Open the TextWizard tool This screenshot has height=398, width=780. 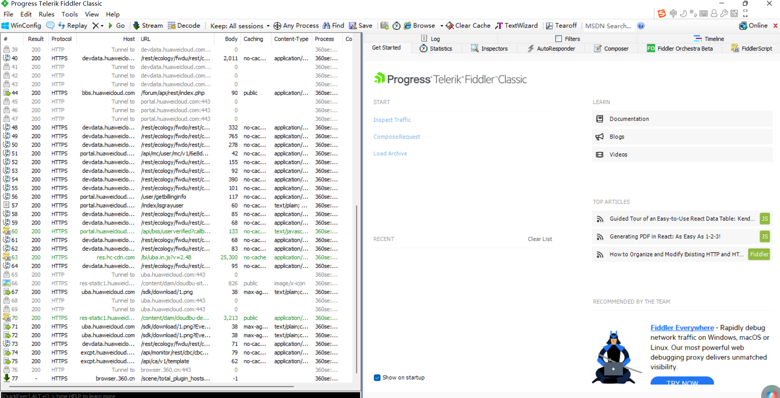516,26
